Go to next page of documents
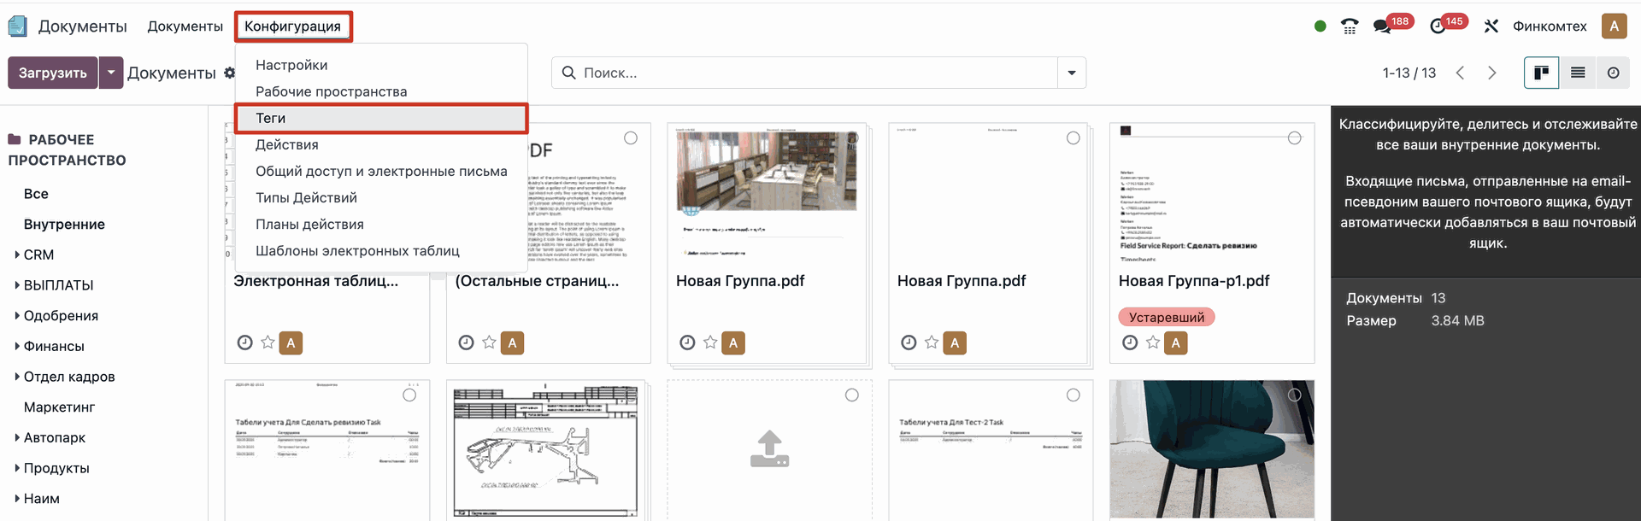Screen dimensions: 1641x521 point(1492,73)
